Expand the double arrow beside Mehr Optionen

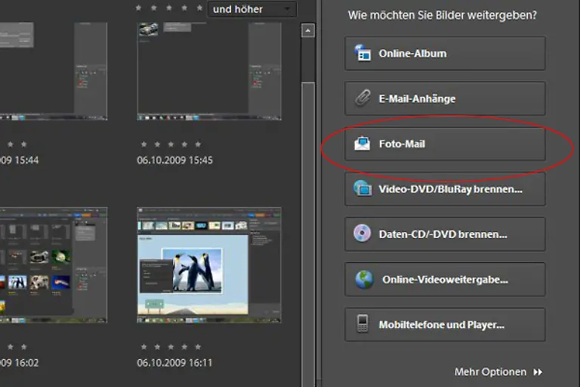coord(538,372)
